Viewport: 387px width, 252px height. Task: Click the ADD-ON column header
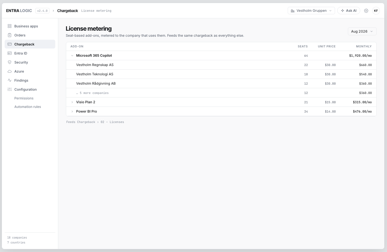point(77,47)
